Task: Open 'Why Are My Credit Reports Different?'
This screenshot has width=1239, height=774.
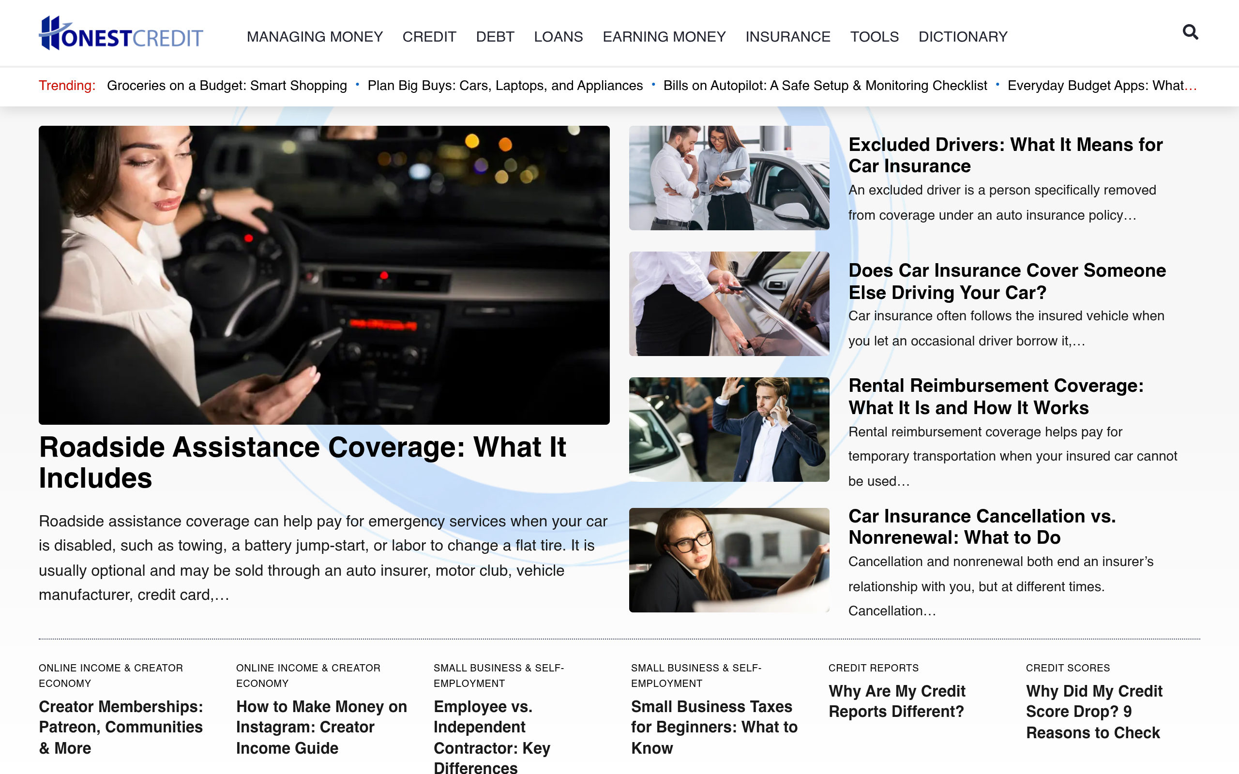Action: [x=896, y=701]
